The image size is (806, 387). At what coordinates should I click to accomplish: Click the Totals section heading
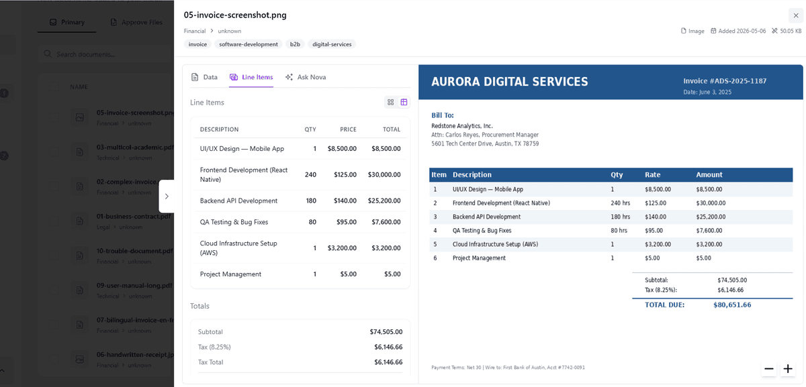199,306
